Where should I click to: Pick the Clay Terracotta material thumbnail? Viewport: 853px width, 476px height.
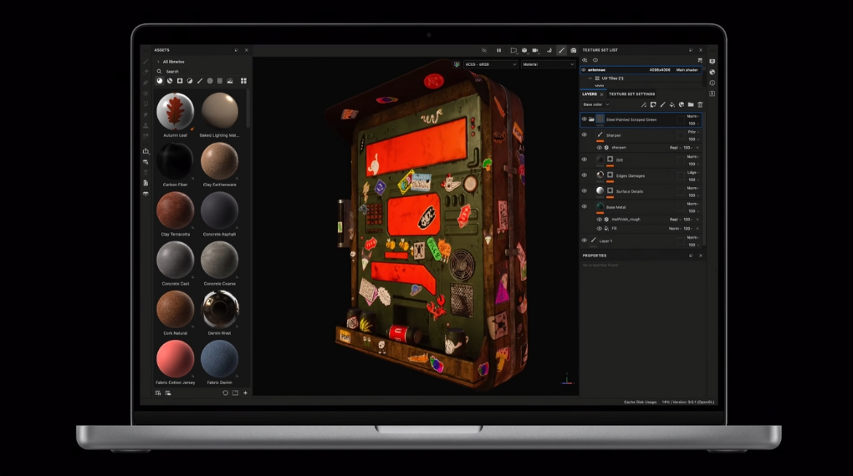click(175, 210)
